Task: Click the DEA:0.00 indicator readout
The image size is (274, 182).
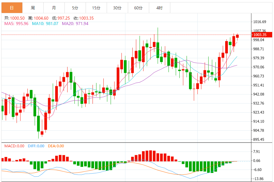Action: coord(56,146)
